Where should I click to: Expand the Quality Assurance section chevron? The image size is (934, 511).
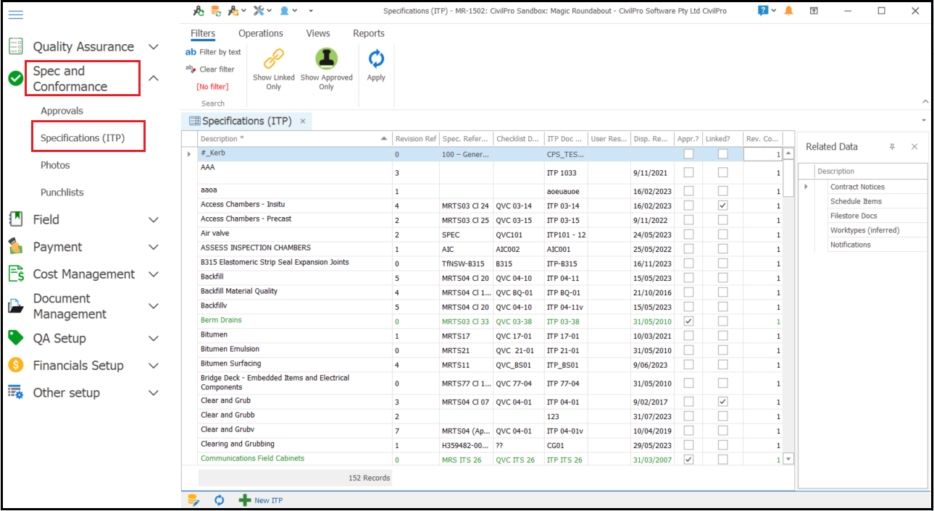(x=154, y=47)
